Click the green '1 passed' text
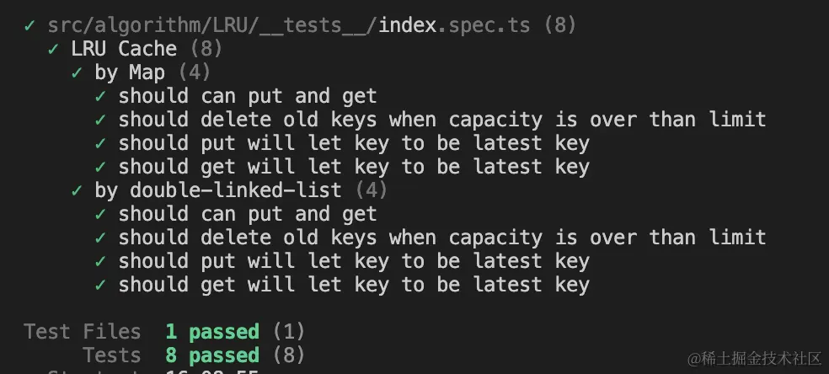Image resolution: width=829 pixels, height=374 pixels. pos(212,332)
